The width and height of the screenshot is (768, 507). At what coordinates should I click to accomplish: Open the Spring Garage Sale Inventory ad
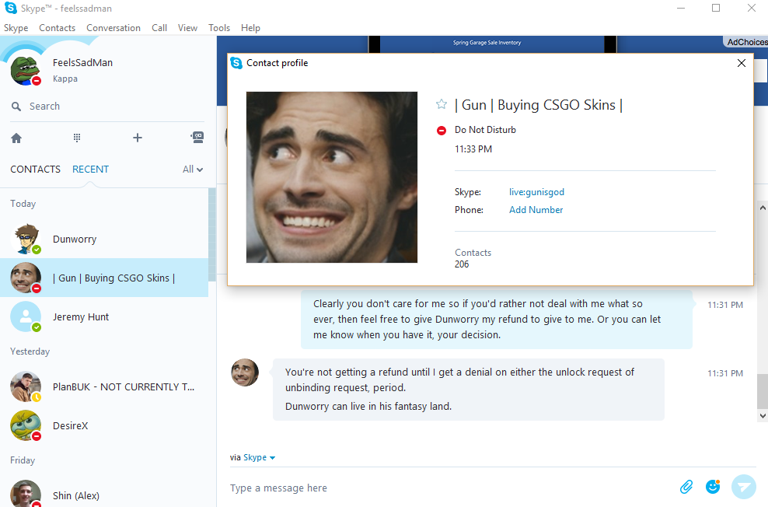487,43
